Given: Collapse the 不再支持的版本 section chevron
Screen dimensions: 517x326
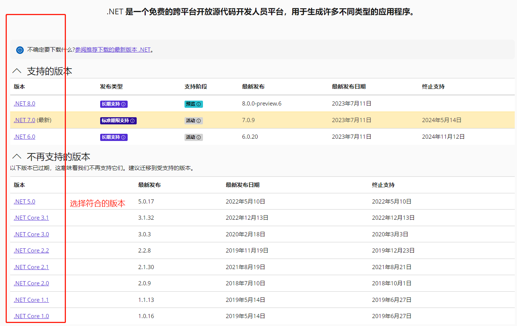Looking at the screenshot, I should click(17, 156).
